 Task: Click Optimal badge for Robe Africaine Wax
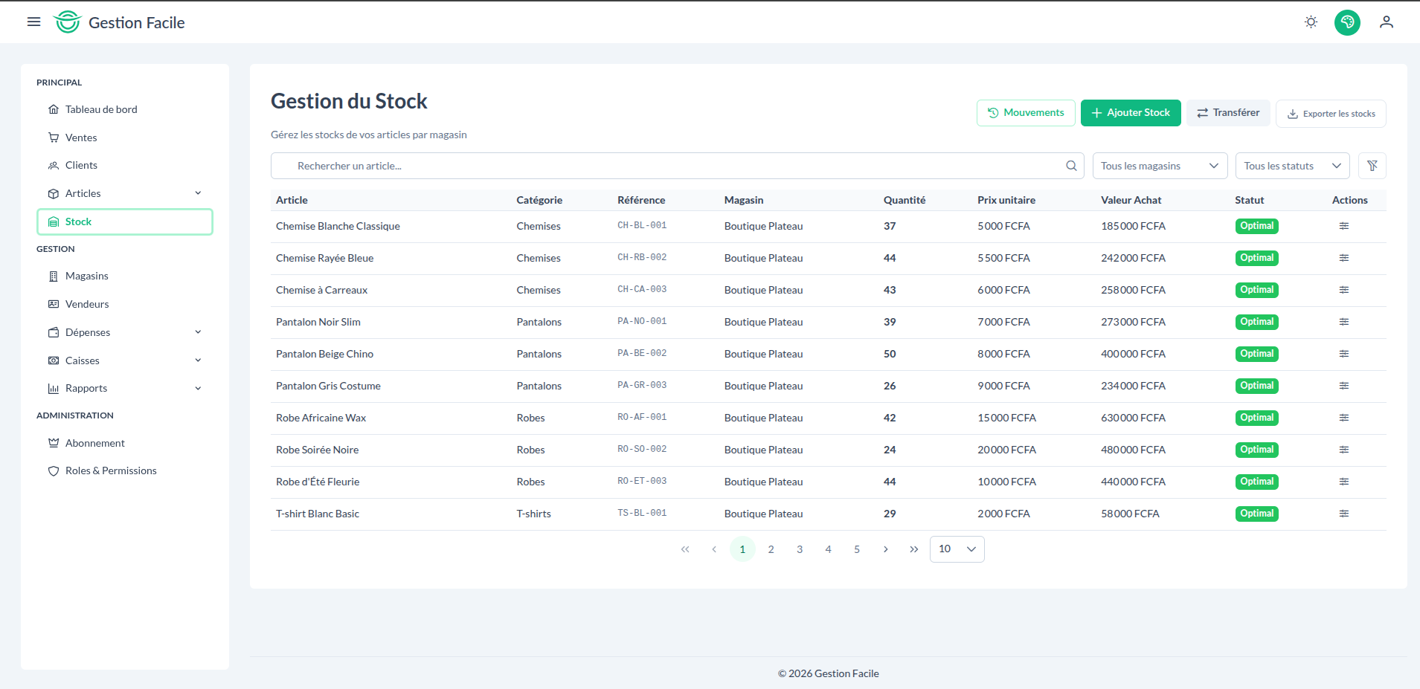click(x=1256, y=418)
